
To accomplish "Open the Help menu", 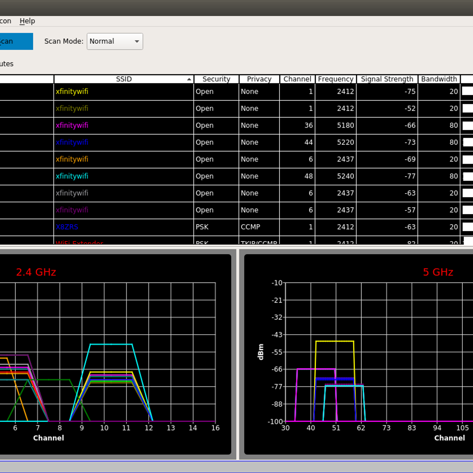I will click(27, 21).
